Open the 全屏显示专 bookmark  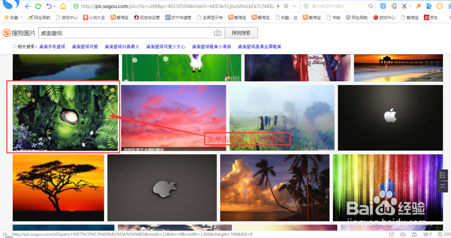point(210,18)
